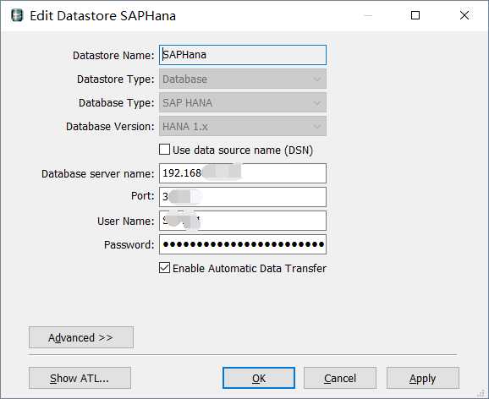Toggle Enable Automatic Data Transfer checkbox
This screenshot has height=399, width=489.
tap(164, 268)
